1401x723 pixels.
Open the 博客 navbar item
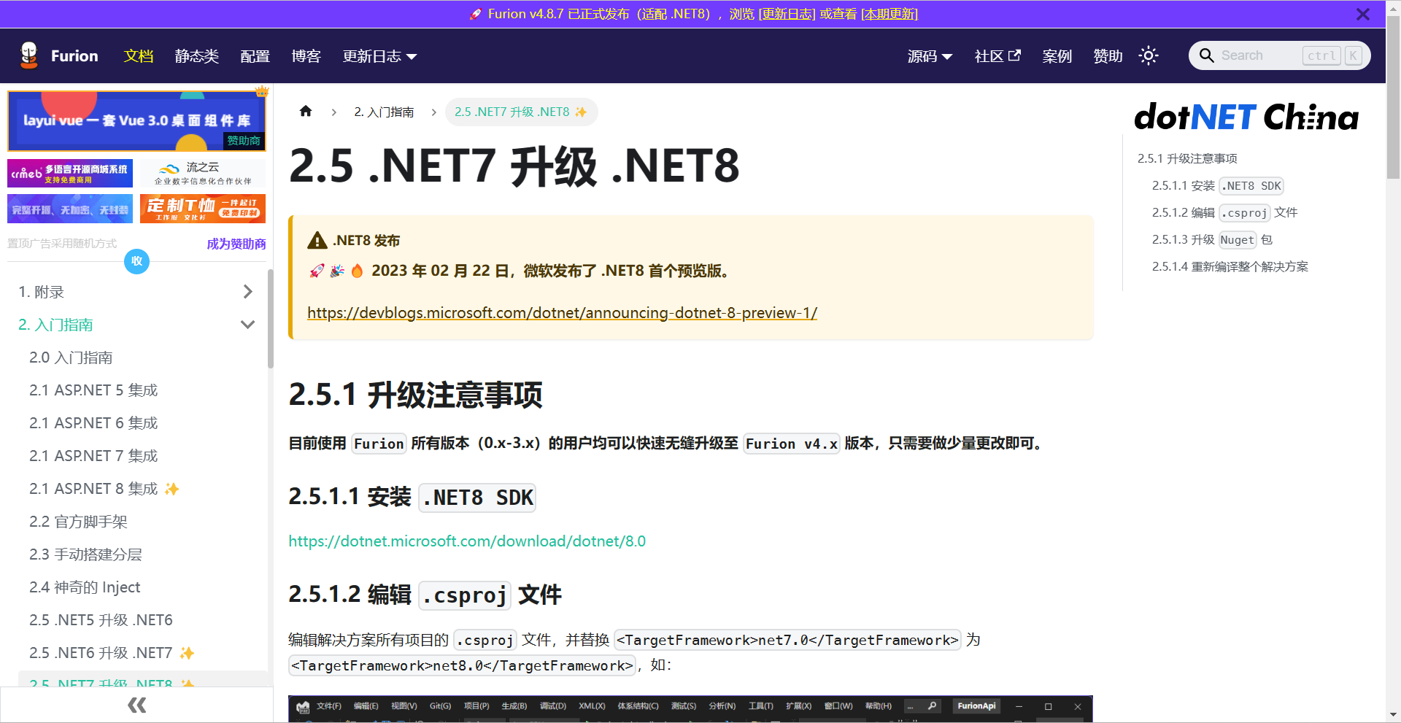(306, 56)
